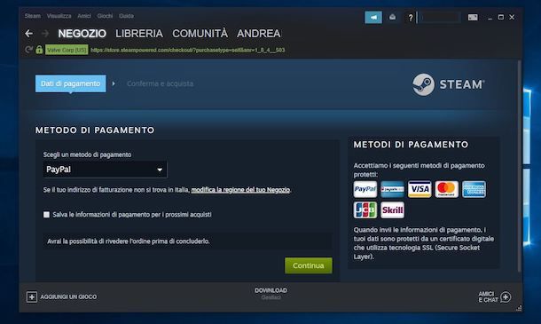541x324 pixels.
Task: Switch to the COMUNITÀ tab
Action: (200, 34)
